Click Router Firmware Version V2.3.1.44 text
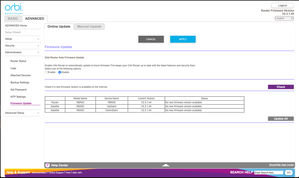The height and width of the screenshot is (178, 299). (277, 12)
